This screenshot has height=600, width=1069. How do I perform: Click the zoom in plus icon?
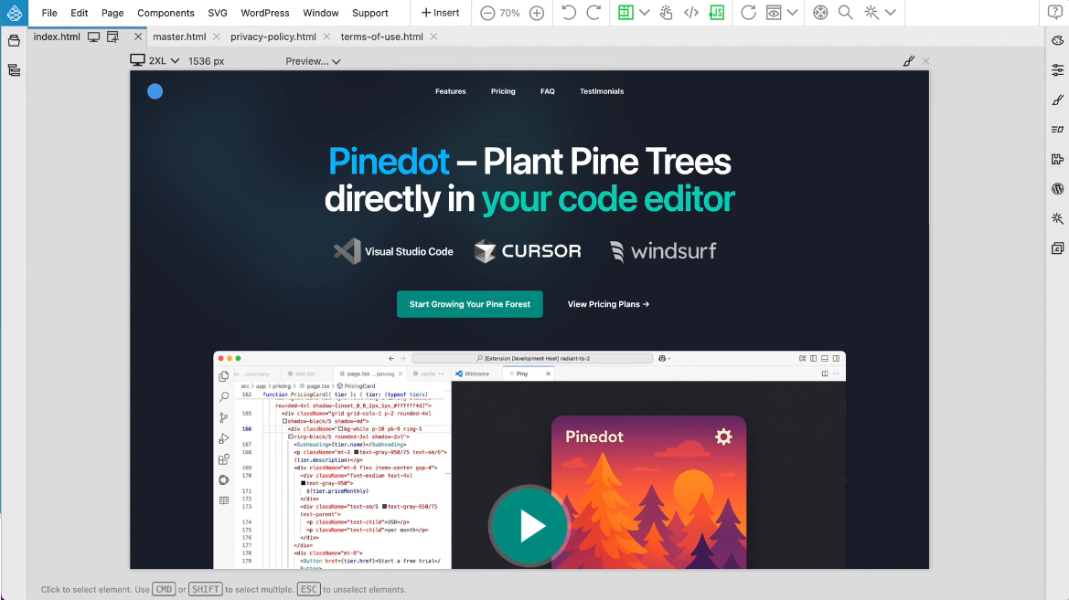pos(537,13)
